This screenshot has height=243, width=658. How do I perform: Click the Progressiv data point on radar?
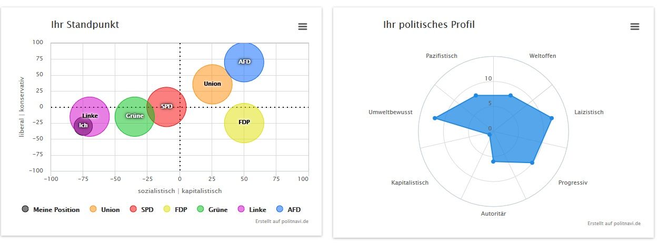click(532, 163)
